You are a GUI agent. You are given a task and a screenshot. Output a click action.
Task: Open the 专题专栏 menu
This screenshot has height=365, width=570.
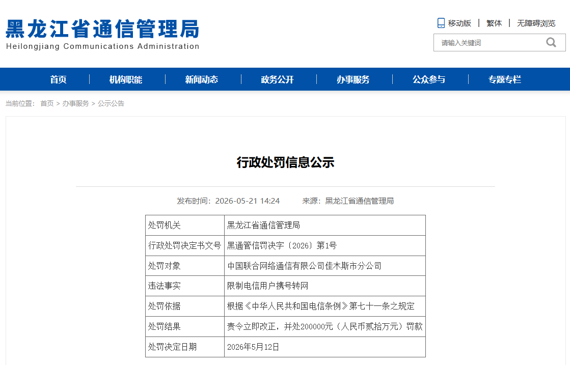coord(505,79)
